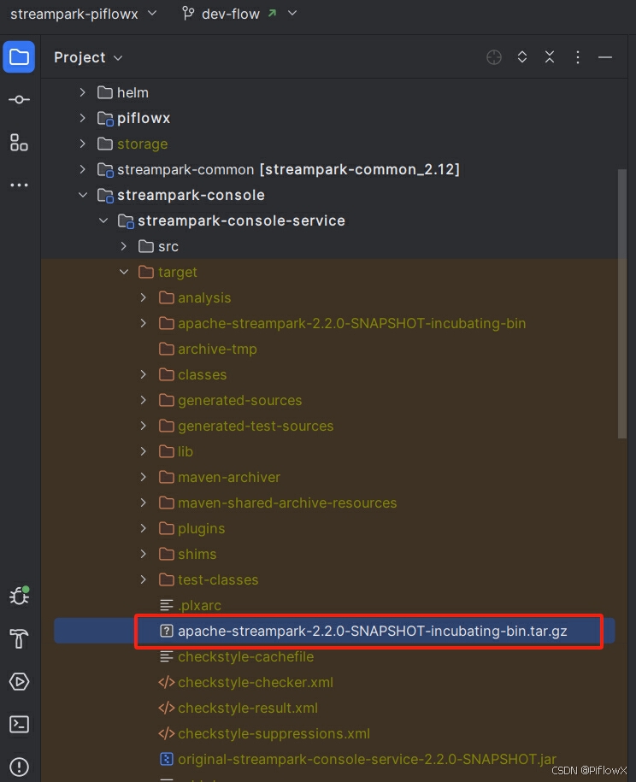Screen dimensions: 636x782
Task: Click Expand All icon in Project panel
Action: click(x=522, y=57)
